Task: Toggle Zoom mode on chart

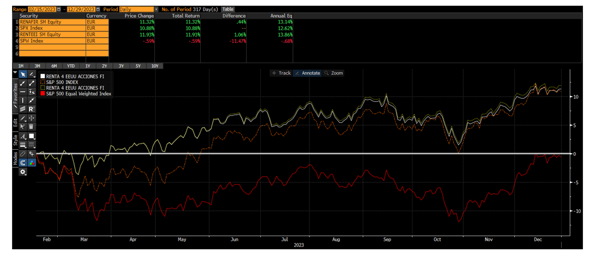Action: (x=334, y=73)
